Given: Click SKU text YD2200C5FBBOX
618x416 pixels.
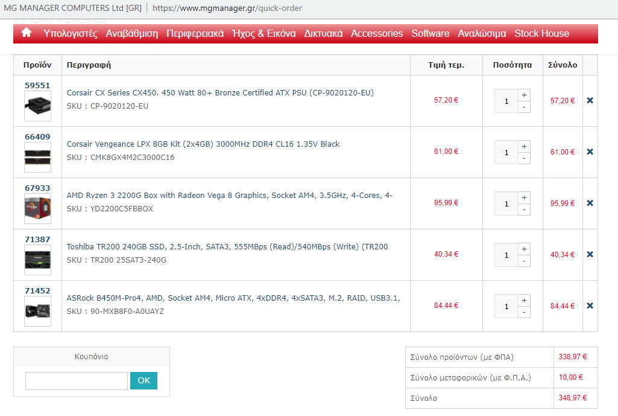Looking at the screenshot, I should coord(121,209).
